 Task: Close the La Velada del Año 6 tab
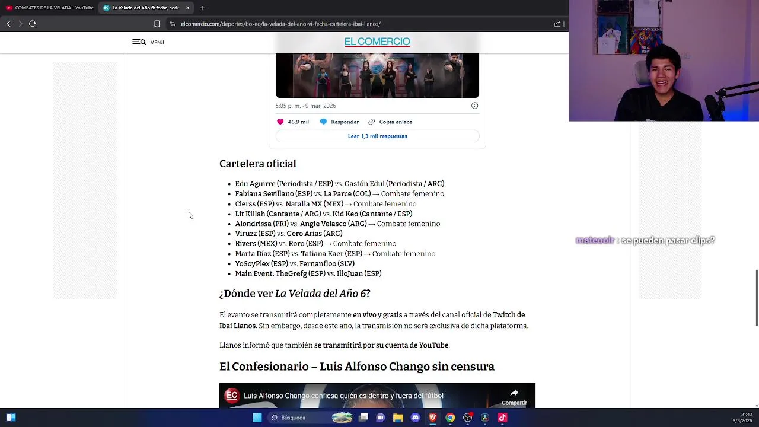[187, 8]
